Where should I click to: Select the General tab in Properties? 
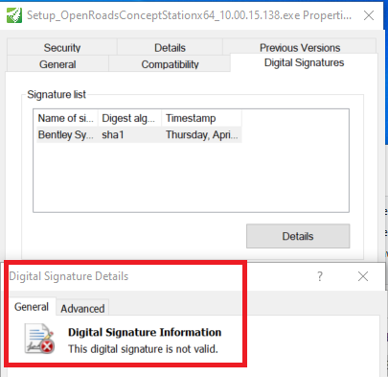pyautogui.click(x=57, y=64)
